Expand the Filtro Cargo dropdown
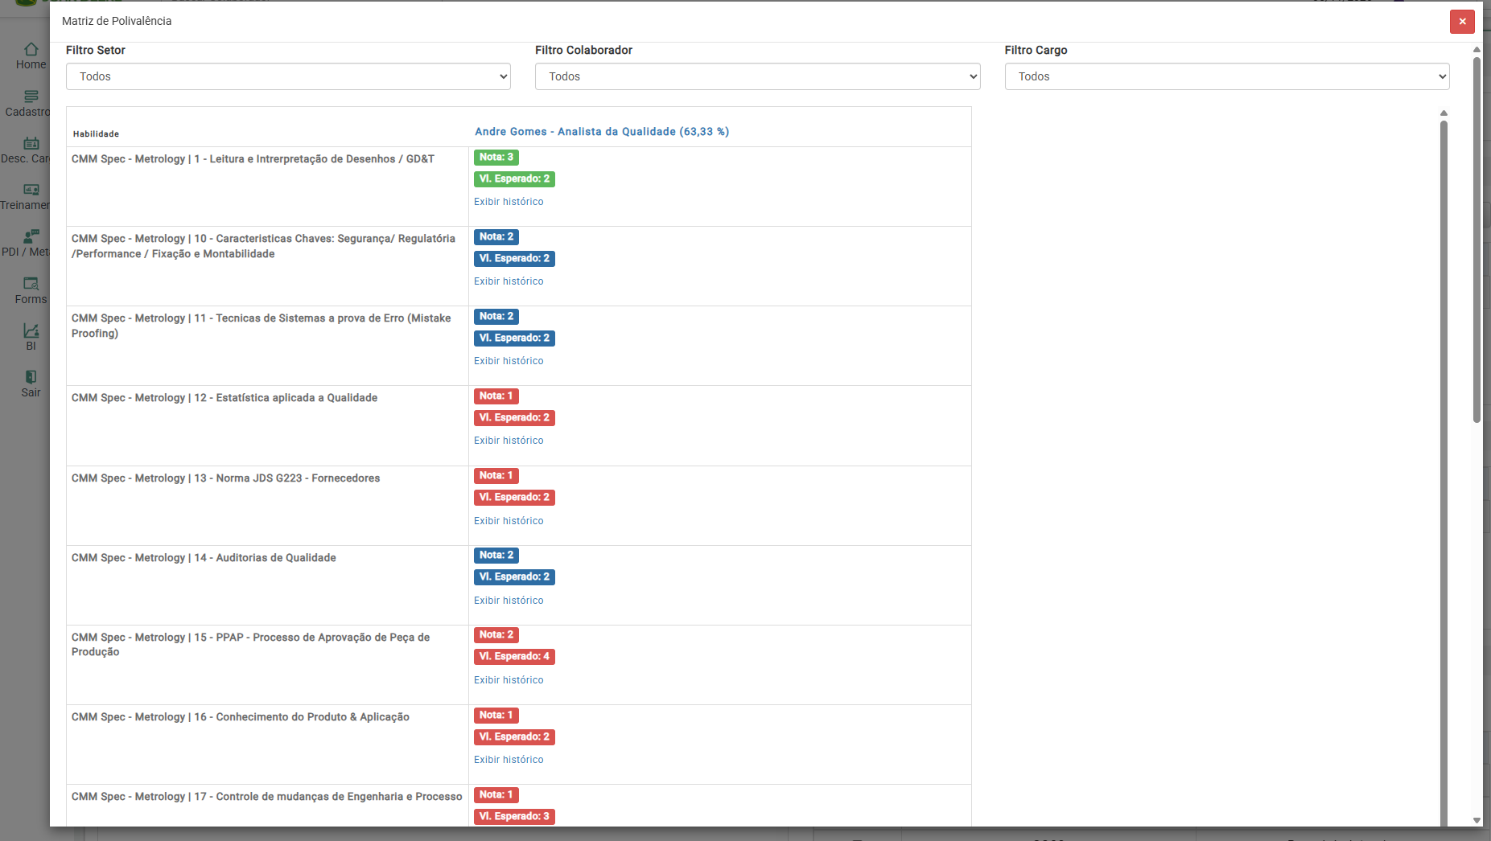 point(1226,76)
